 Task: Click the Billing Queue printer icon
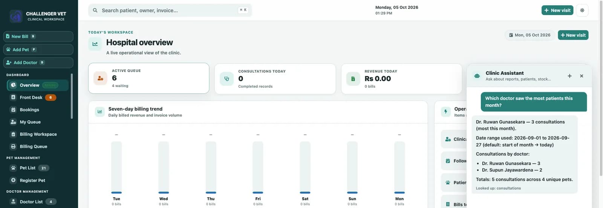point(13,146)
